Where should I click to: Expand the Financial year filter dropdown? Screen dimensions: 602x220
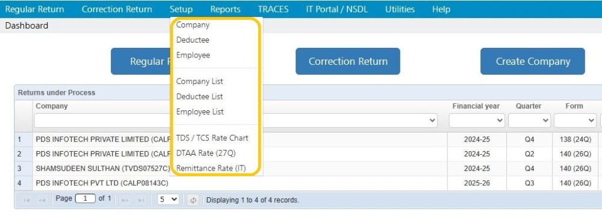(x=477, y=120)
